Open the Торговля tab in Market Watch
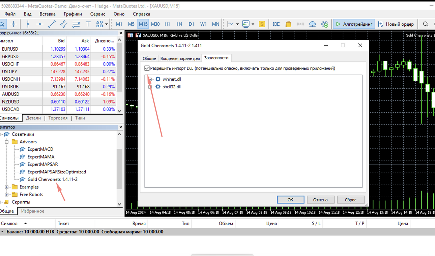Screen dimensions: 435x256 (x=58, y=118)
